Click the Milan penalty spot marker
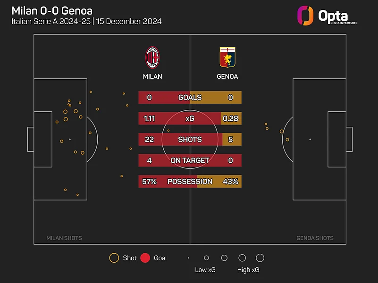This screenshot has width=378, height=283. (x=70, y=140)
